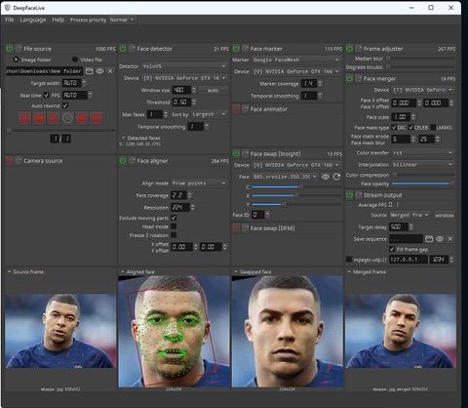468x408 pixels.
Task: Click the window button in Stream output
Action: [445, 215]
